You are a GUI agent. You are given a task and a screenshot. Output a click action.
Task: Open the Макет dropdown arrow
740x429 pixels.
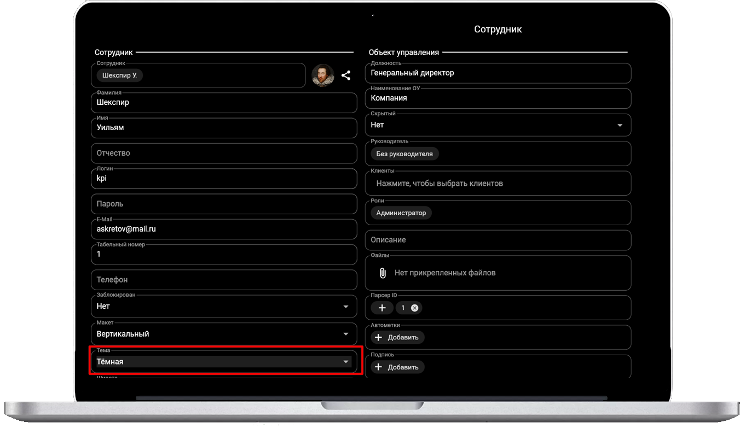click(x=345, y=334)
